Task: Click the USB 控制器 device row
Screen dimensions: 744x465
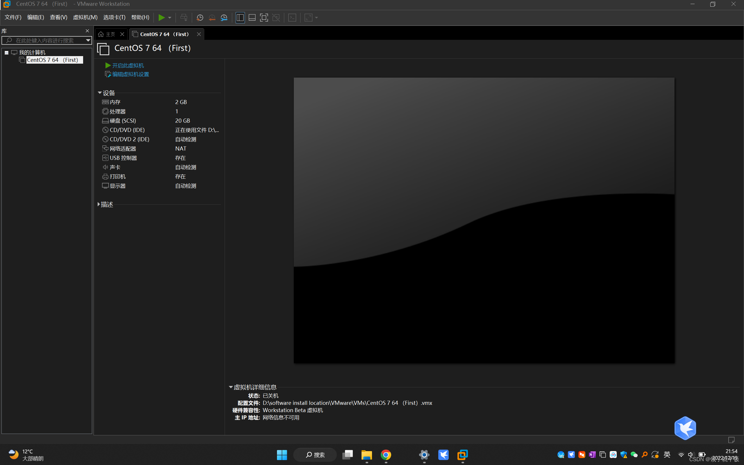Action: point(161,158)
